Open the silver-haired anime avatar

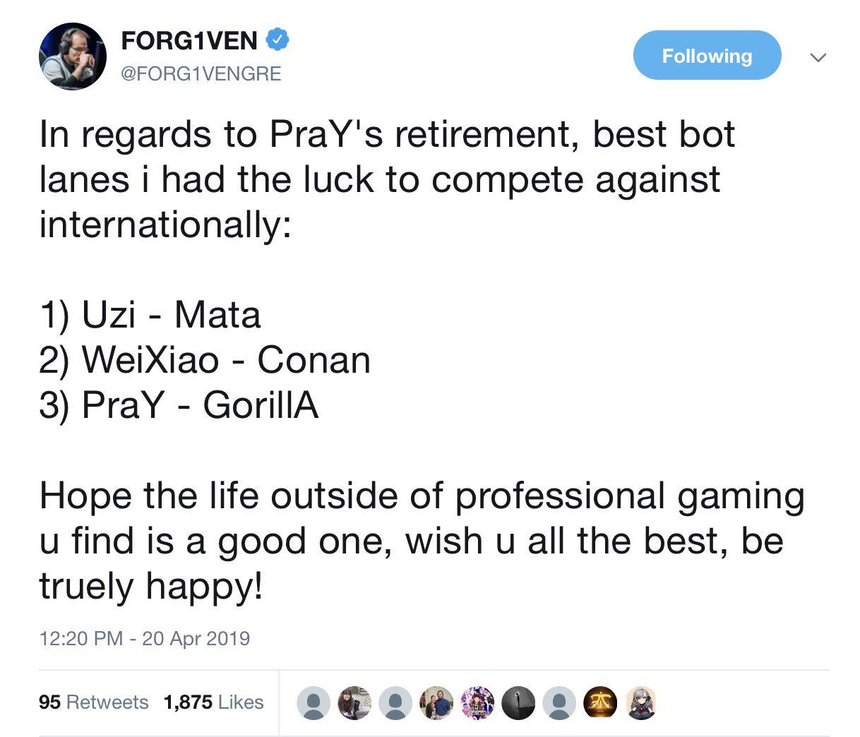tap(641, 702)
